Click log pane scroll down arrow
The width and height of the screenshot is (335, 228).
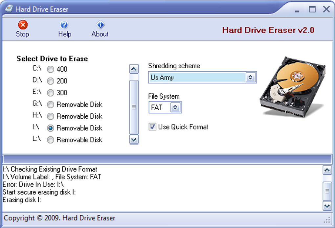coord(327,206)
